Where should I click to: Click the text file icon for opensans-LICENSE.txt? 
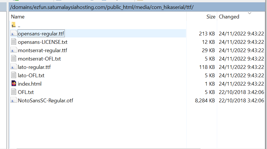coord(14,42)
